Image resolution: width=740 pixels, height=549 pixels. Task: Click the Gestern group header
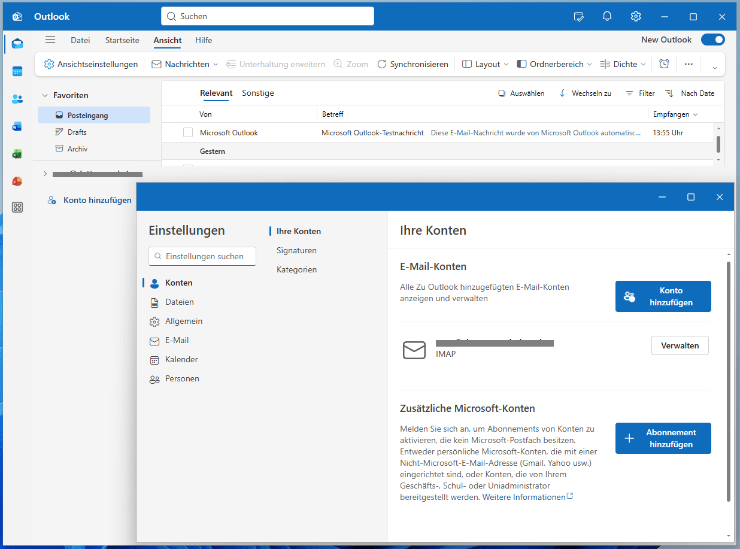(213, 151)
